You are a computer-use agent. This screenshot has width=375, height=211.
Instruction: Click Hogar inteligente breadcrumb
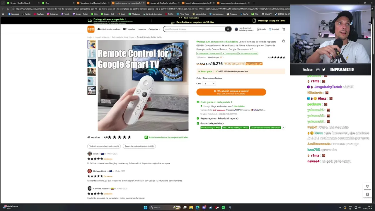[x=102, y=37]
